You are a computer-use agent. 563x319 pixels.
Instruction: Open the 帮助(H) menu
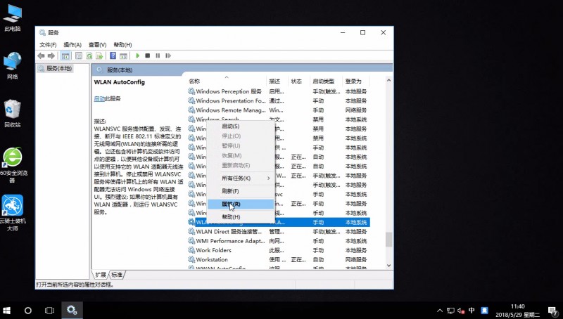pos(122,45)
